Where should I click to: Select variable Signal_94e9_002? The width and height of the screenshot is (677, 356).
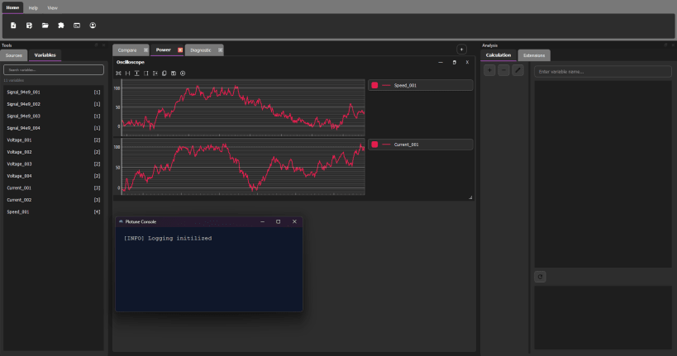54,104
